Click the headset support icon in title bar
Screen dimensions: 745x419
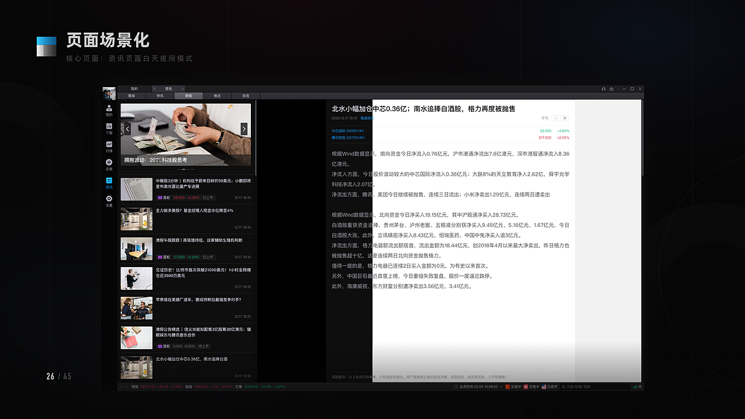[604, 88]
